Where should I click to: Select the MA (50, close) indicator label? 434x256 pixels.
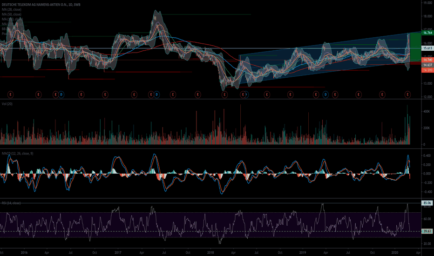pos(11,14)
